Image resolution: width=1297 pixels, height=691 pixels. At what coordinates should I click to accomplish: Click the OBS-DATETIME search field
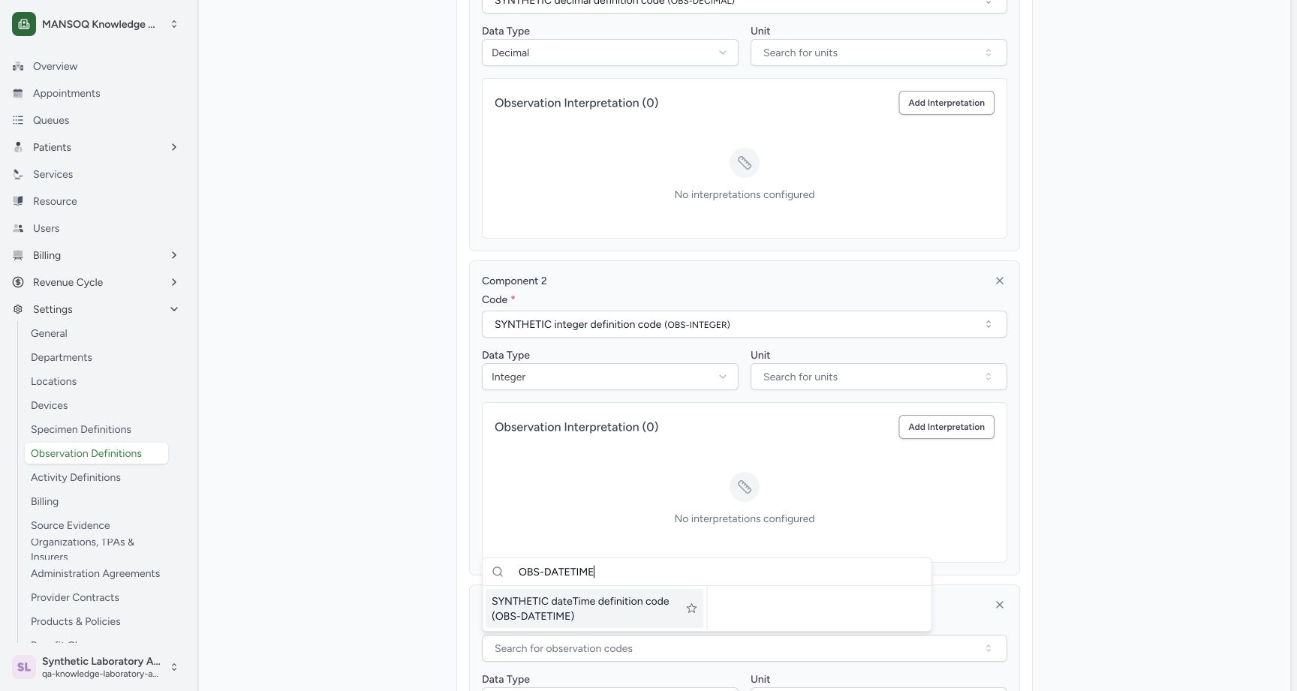pyautogui.click(x=706, y=572)
